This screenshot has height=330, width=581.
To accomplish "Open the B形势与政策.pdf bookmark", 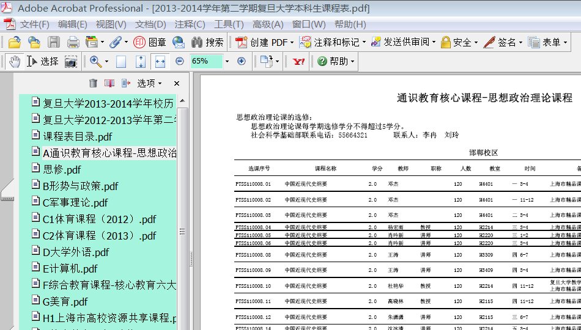I will tap(80, 186).
